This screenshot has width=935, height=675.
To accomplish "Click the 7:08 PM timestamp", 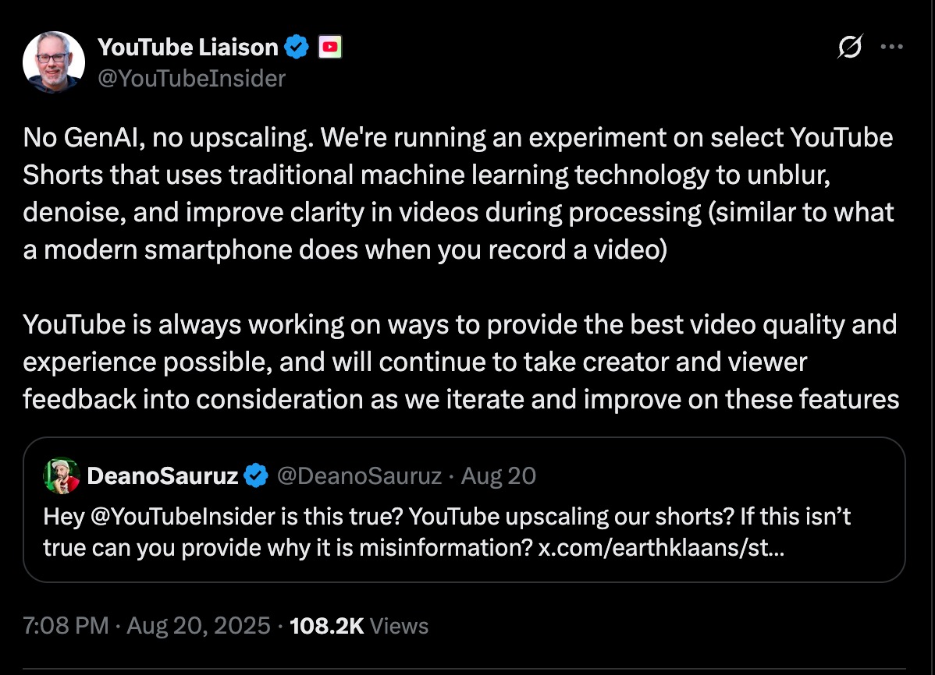I will click(66, 625).
